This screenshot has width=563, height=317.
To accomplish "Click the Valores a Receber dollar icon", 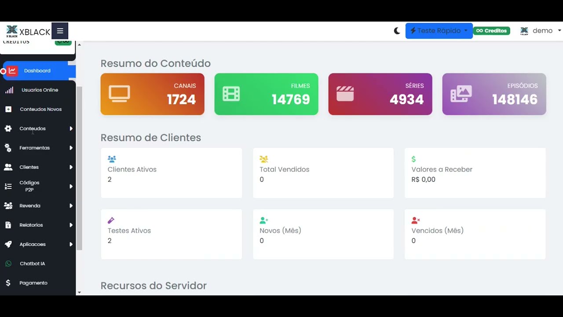I will (413, 159).
